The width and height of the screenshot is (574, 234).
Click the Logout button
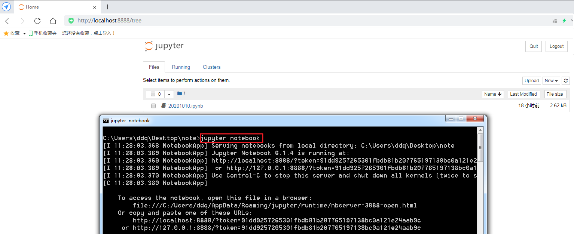coord(556,46)
